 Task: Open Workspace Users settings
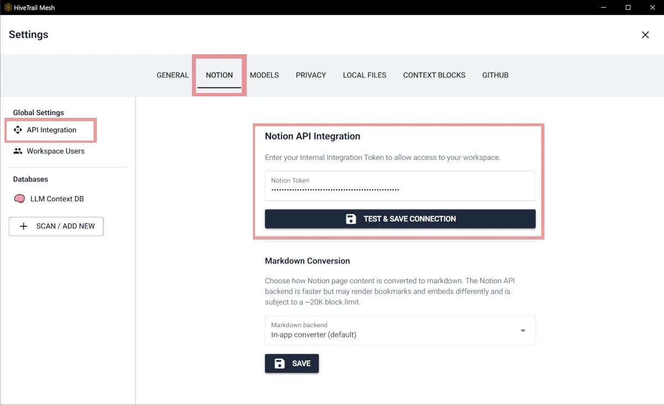point(55,151)
